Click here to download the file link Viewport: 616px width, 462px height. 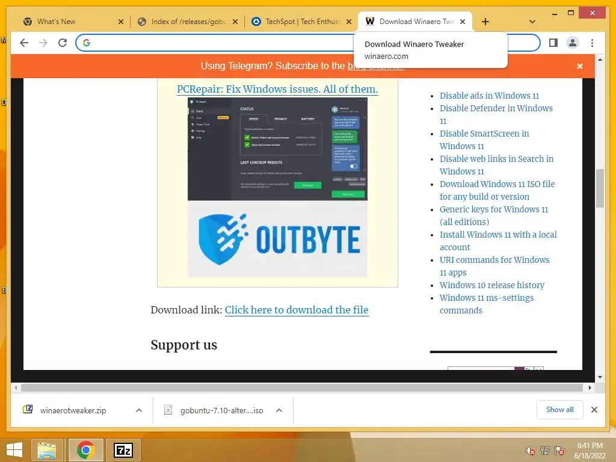297,310
